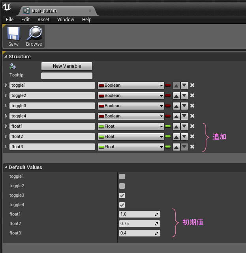Click container type pill beside toggle1
Image resolution: width=246 pixels, height=253 pixels.
pos(168,85)
